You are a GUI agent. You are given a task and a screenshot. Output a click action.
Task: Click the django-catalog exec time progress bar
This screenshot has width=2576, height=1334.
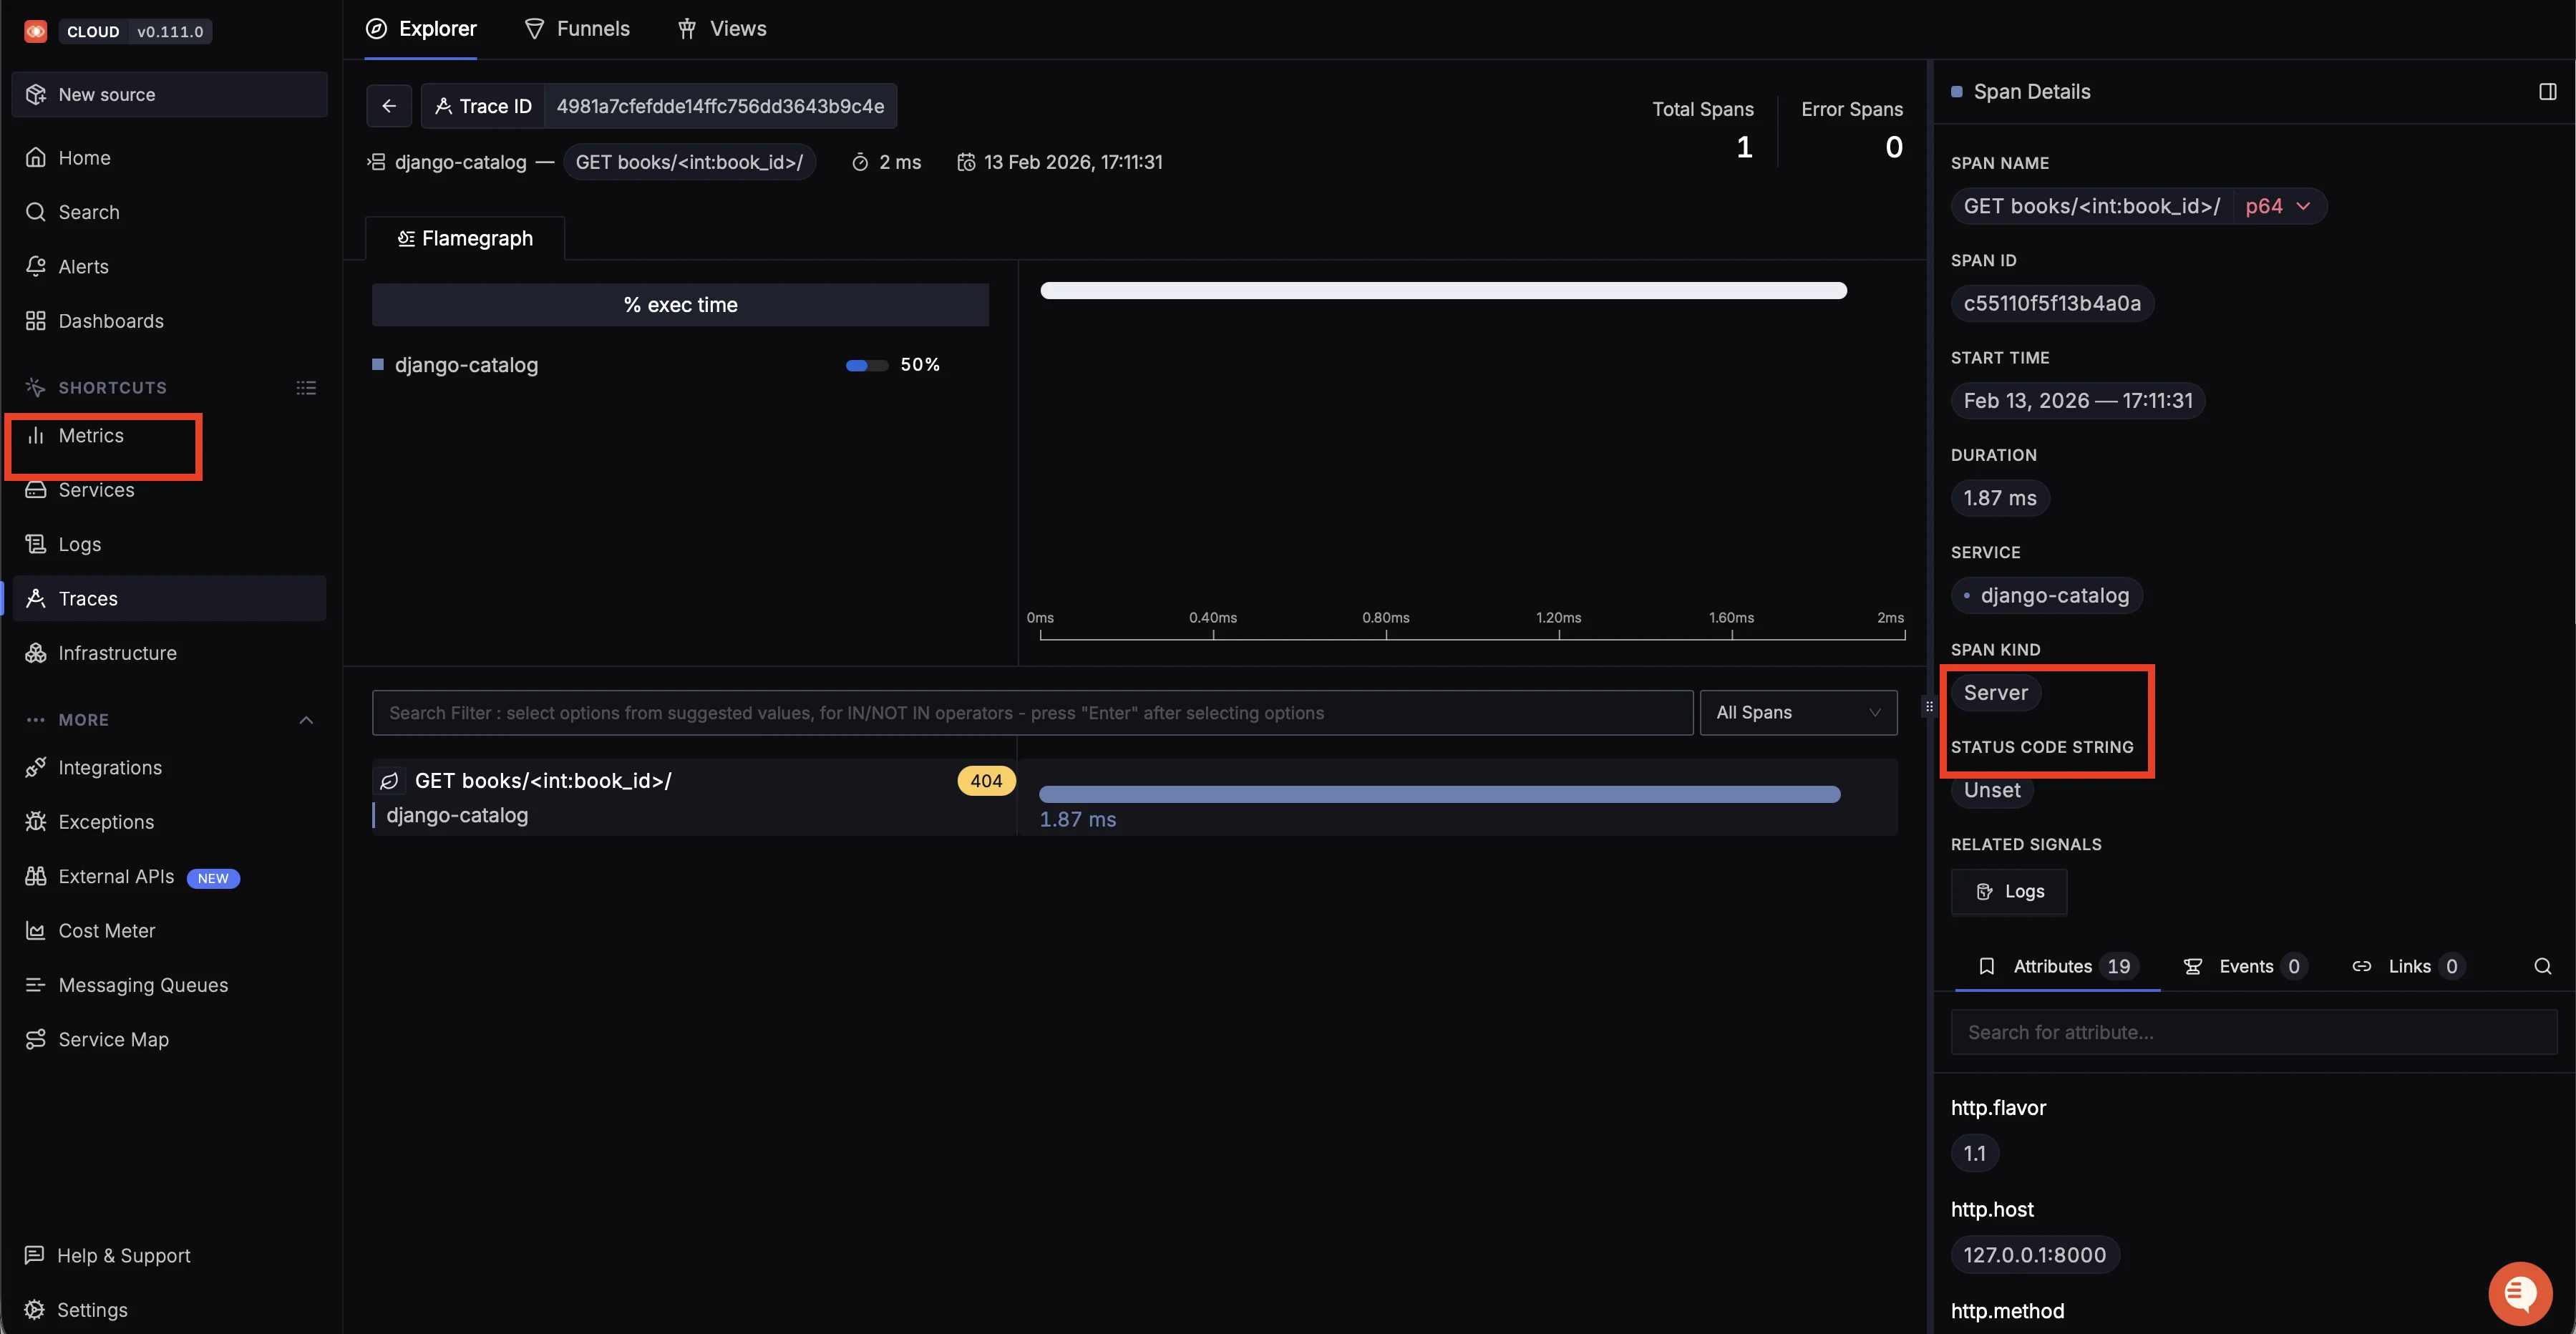click(866, 365)
